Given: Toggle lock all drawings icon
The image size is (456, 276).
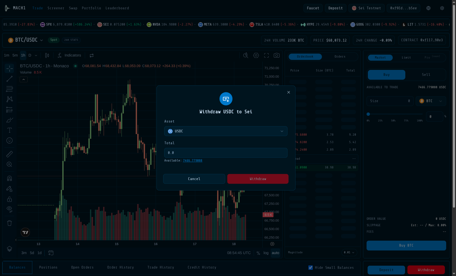Looking at the screenshot, I should click(x=10, y=199).
